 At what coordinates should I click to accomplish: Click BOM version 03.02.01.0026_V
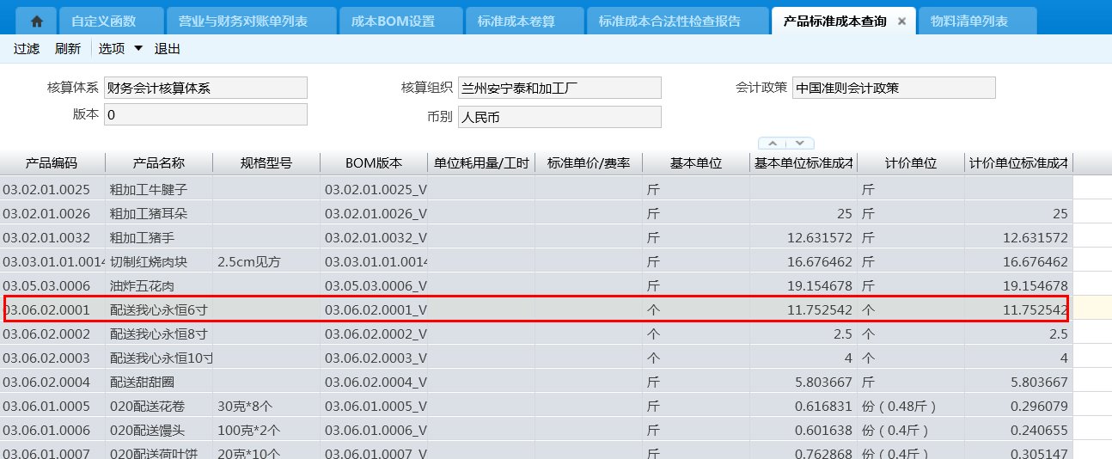coord(376,213)
